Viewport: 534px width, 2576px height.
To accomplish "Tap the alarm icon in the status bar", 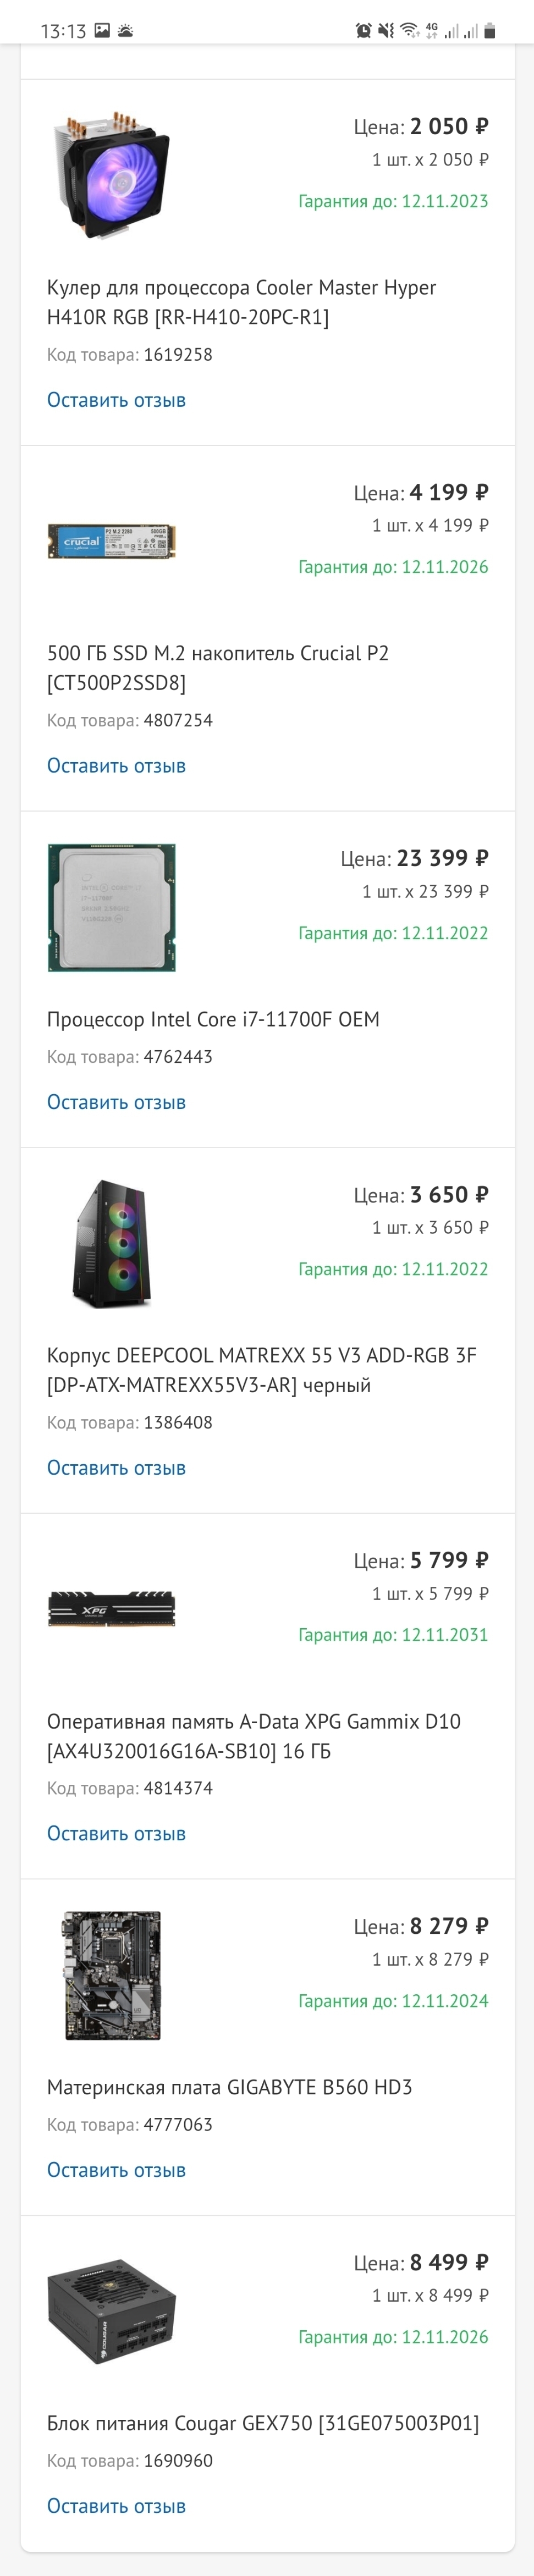I will (363, 31).
